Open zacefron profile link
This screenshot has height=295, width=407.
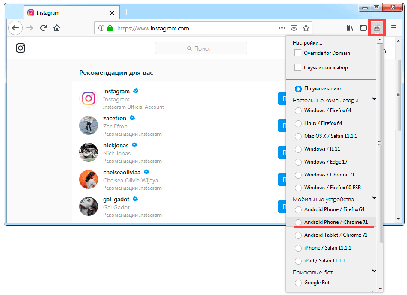coord(115,118)
